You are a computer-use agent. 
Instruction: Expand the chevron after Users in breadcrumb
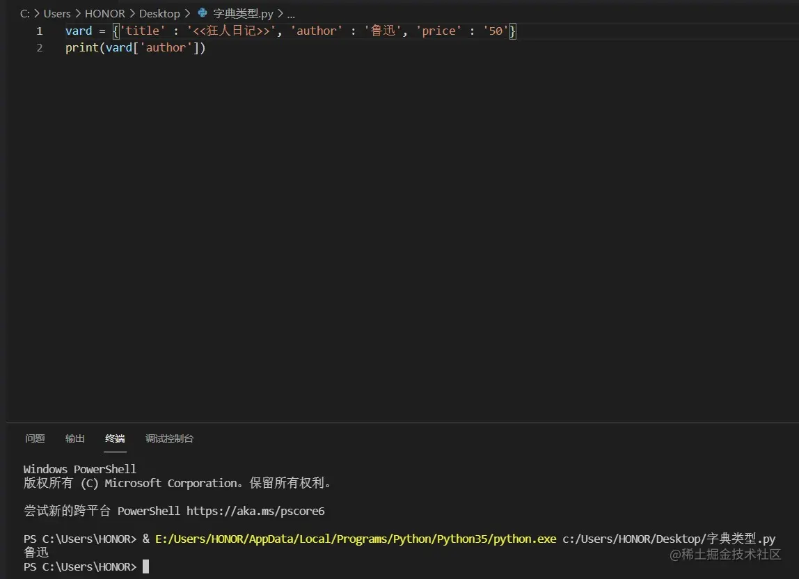tap(78, 14)
